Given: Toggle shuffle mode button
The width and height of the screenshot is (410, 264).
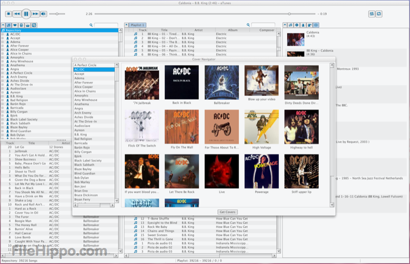Looking at the screenshot, I should [x=371, y=14].
